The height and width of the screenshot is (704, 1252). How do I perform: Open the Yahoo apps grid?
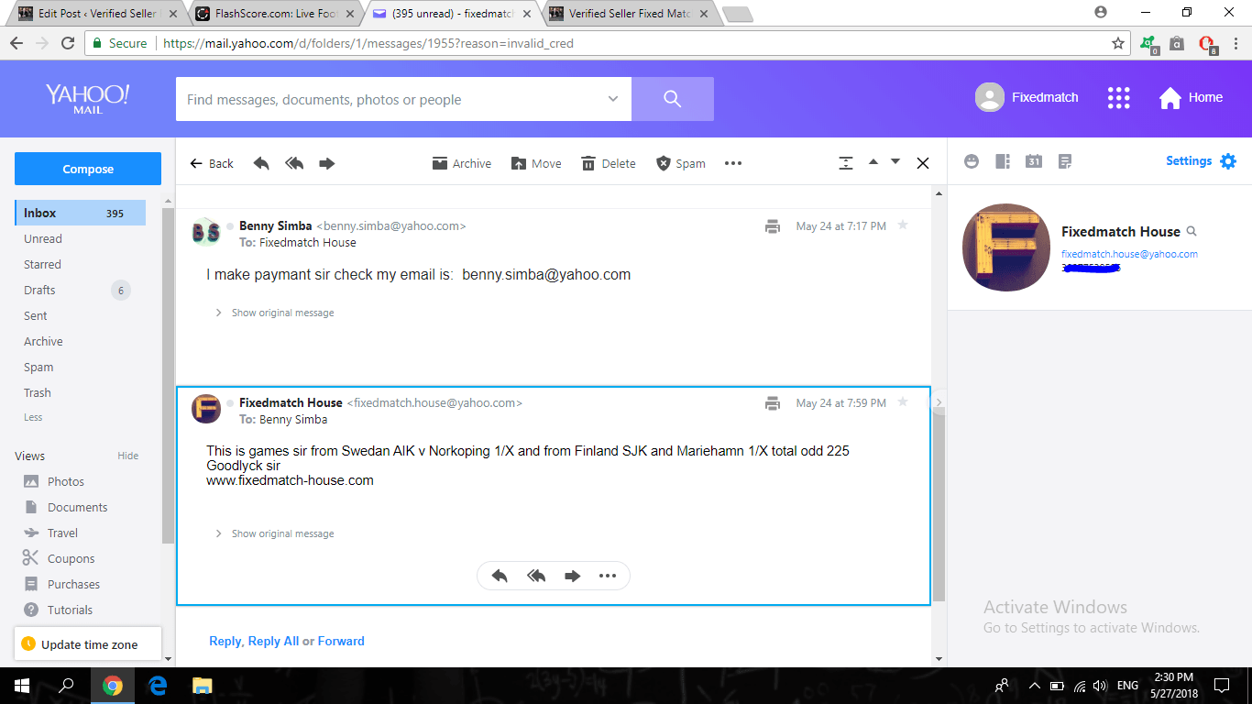tap(1119, 98)
